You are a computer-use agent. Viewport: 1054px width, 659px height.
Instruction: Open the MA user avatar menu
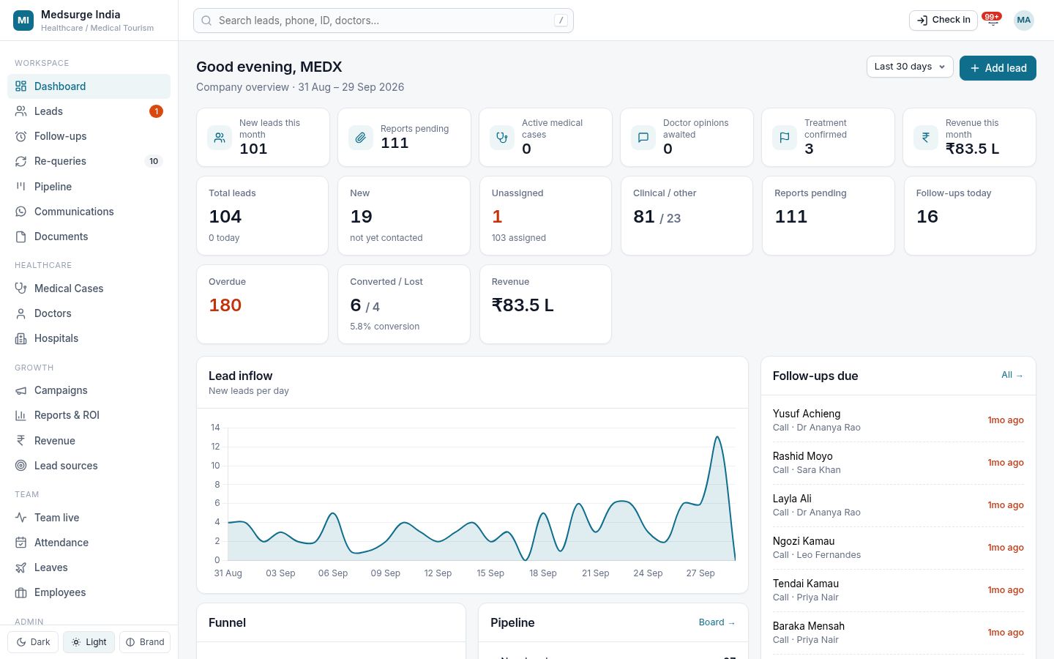click(1024, 21)
